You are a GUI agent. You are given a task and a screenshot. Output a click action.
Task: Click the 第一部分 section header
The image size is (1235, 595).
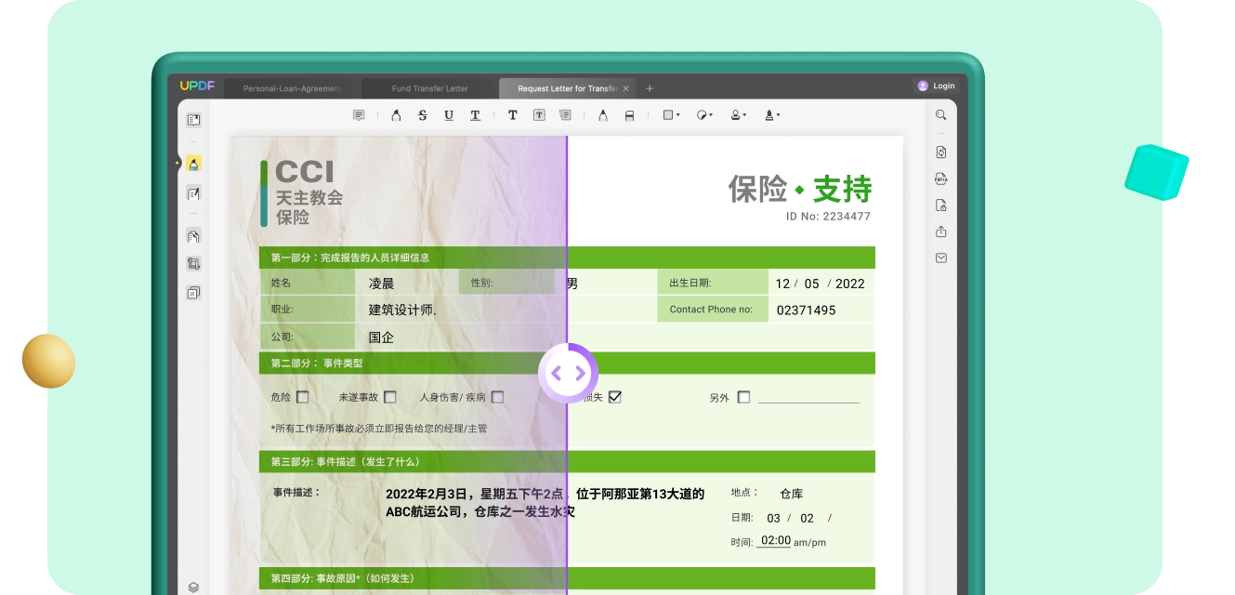[567, 258]
